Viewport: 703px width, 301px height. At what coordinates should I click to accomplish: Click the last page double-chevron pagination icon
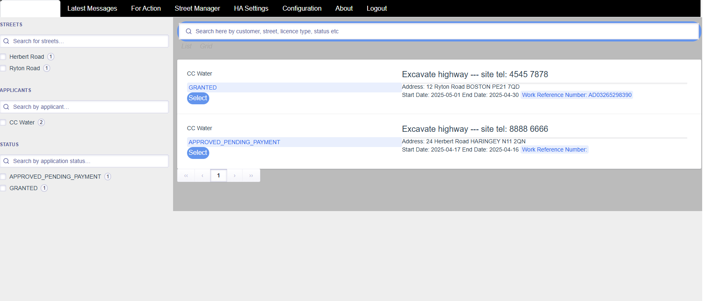click(251, 175)
